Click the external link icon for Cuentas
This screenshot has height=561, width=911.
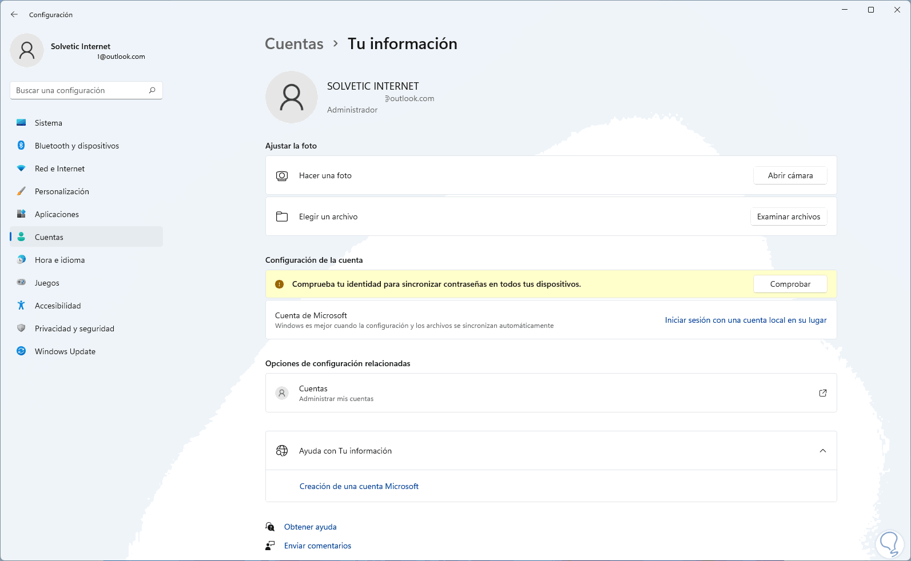(823, 393)
